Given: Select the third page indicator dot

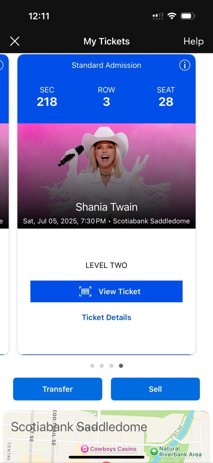Looking at the screenshot, I should 111,366.
